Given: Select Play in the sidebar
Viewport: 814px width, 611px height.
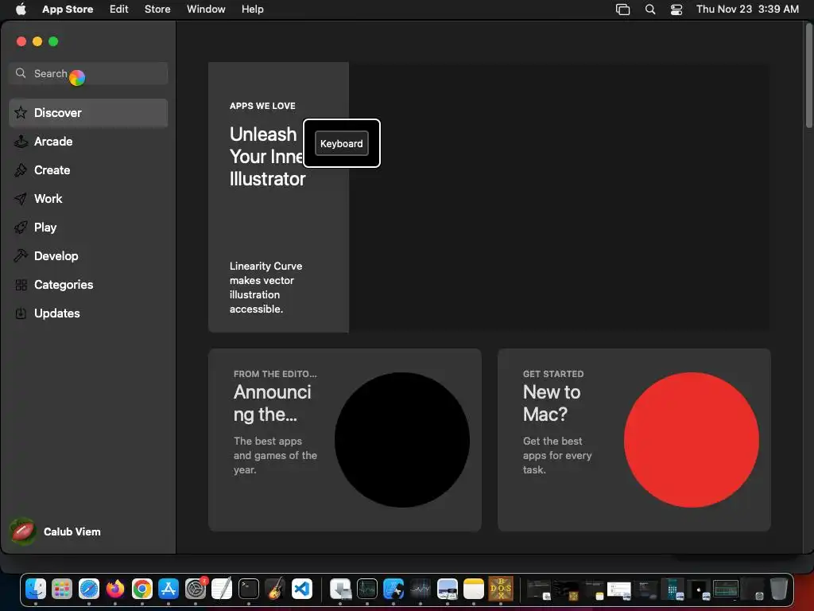Looking at the screenshot, I should coord(88,227).
